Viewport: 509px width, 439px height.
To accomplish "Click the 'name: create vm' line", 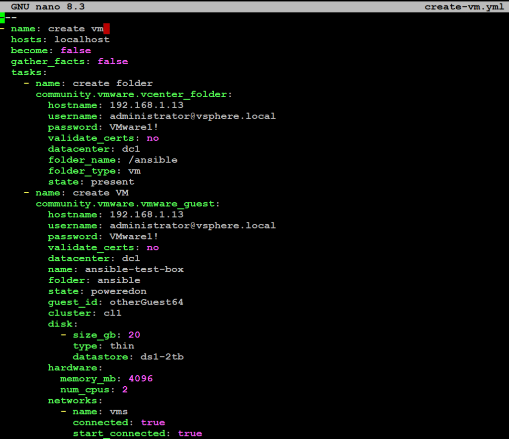I will 57,28.
